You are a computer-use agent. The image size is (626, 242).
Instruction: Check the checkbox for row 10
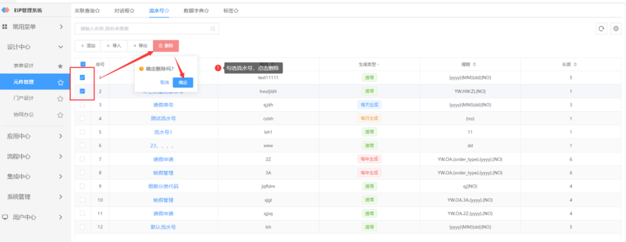(x=82, y=200)
